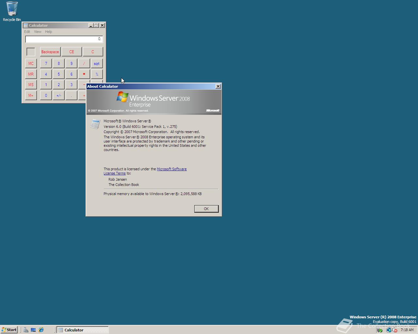
Task: Open the network status tray icon
Action: click(389, 330)
